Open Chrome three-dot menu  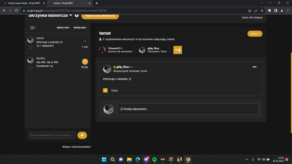(x=288, y=11)
